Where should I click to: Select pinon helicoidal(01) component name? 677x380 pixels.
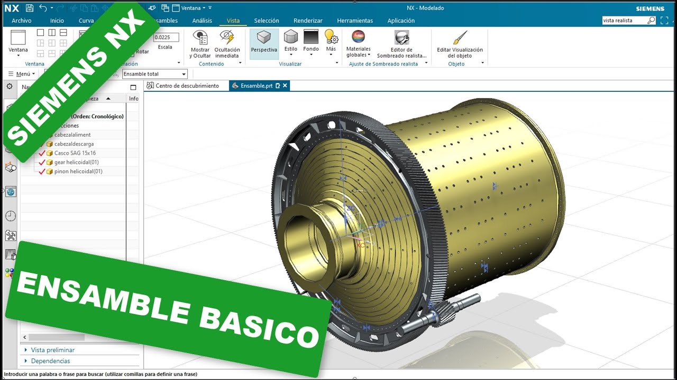point(78,172)
